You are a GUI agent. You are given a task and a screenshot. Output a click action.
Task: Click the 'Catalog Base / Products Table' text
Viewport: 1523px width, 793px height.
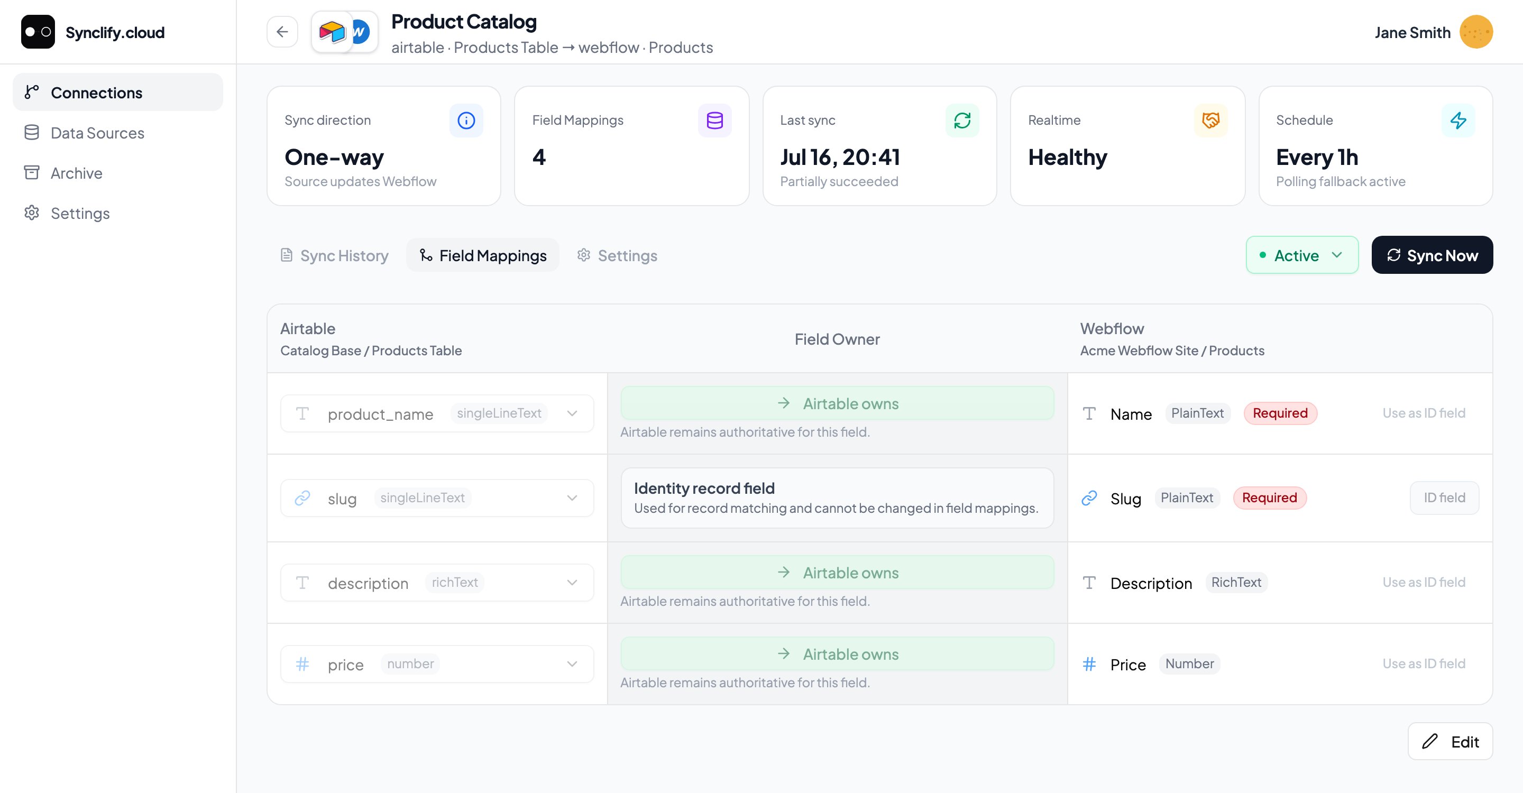coord(371,351)
